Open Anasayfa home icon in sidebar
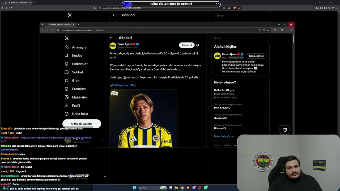The height and width of the screenshot is (191, 340). 67,47
